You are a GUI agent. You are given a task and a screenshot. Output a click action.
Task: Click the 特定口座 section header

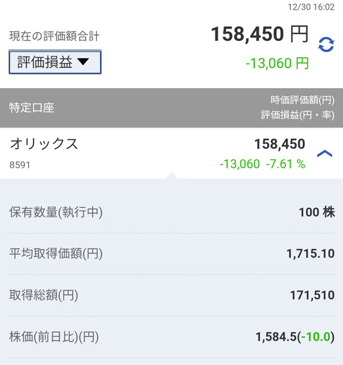coord(31,108)
